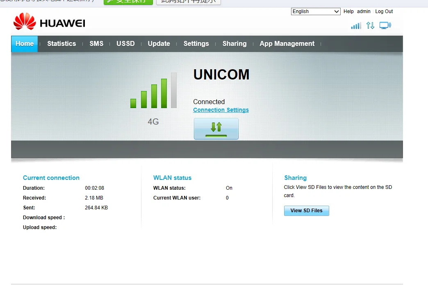Click the Sharing section heading
Viewport: 428px width, 286px height.
point(295,178)
